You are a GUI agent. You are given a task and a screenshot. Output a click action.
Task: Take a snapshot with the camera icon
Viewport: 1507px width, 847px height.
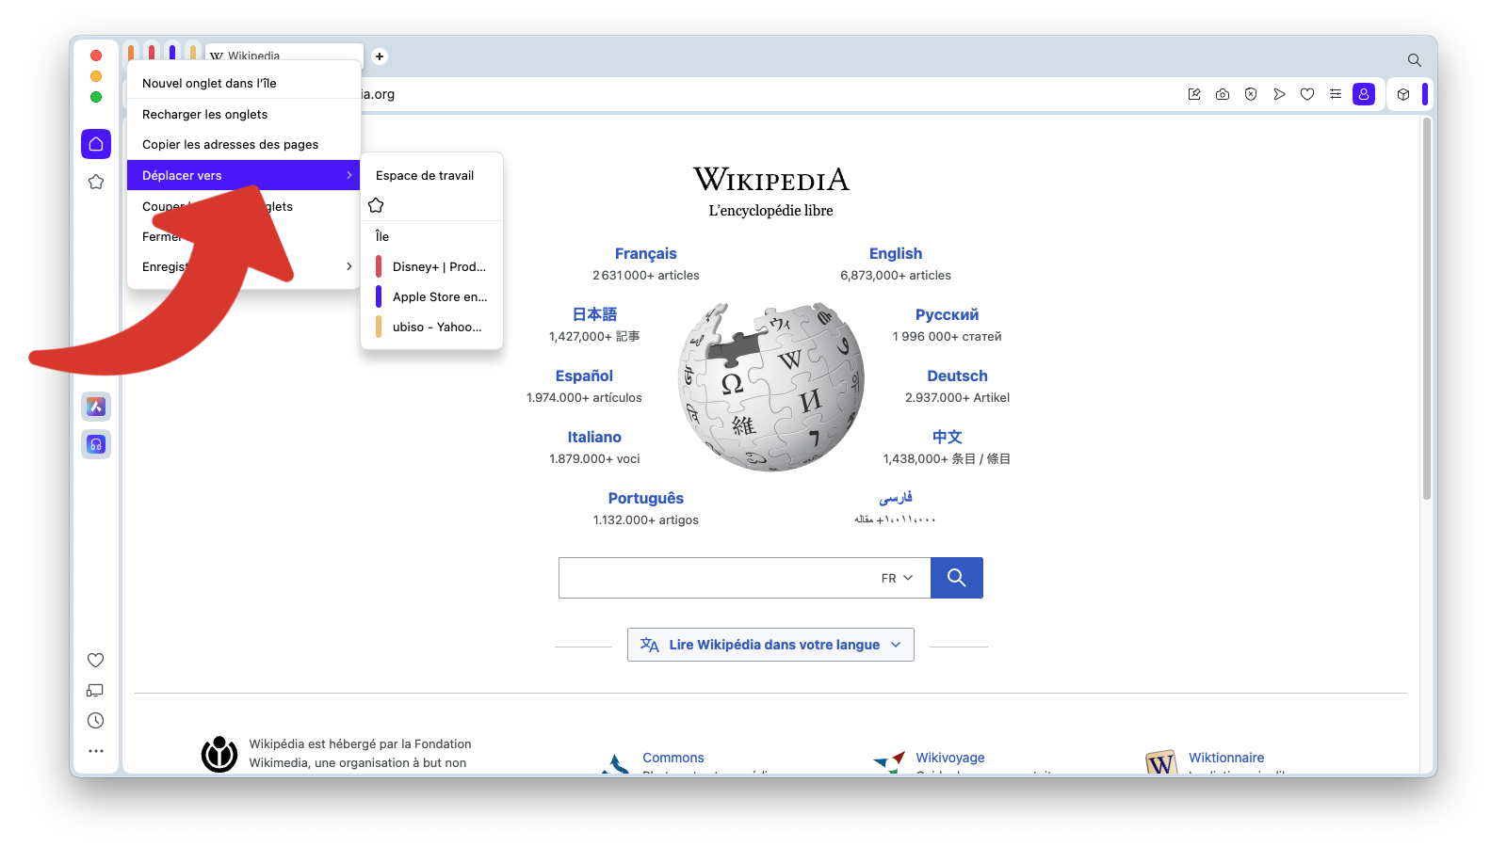[1223, 94]
